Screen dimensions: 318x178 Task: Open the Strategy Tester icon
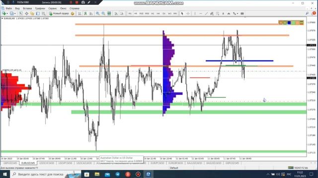coord(44,13)
